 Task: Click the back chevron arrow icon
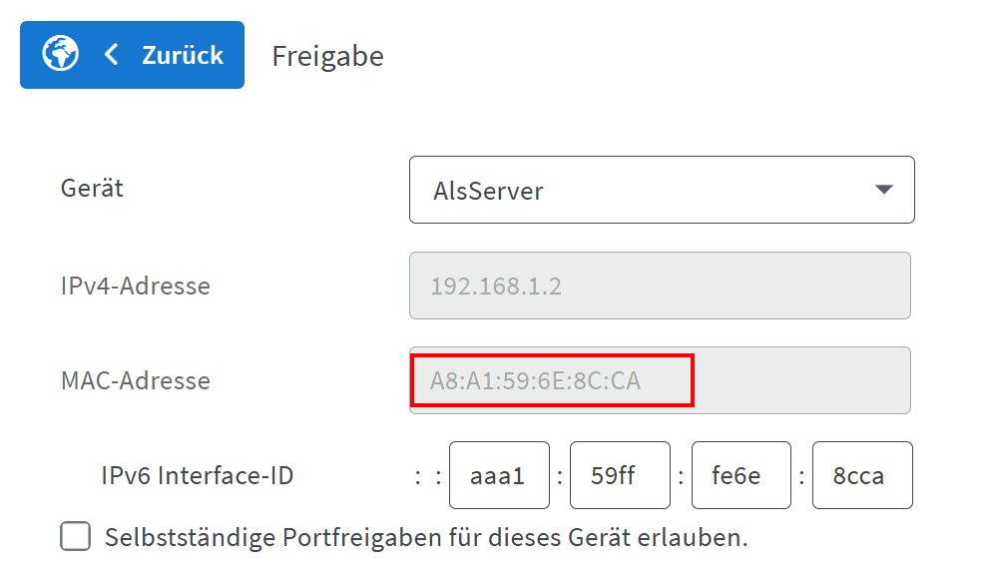click(112, 55)
